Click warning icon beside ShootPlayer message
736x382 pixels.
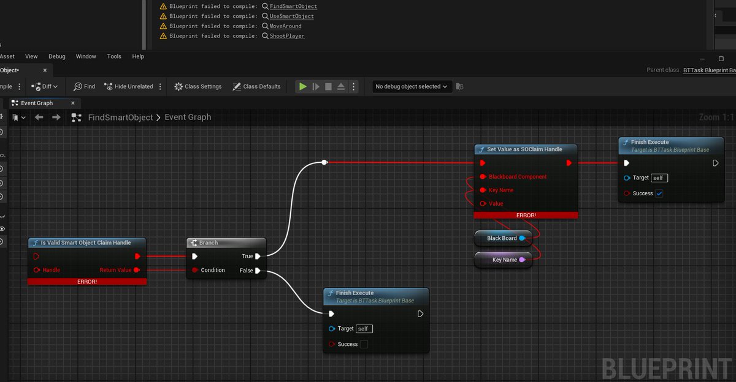pyautogui.click(x=163, y=36)
